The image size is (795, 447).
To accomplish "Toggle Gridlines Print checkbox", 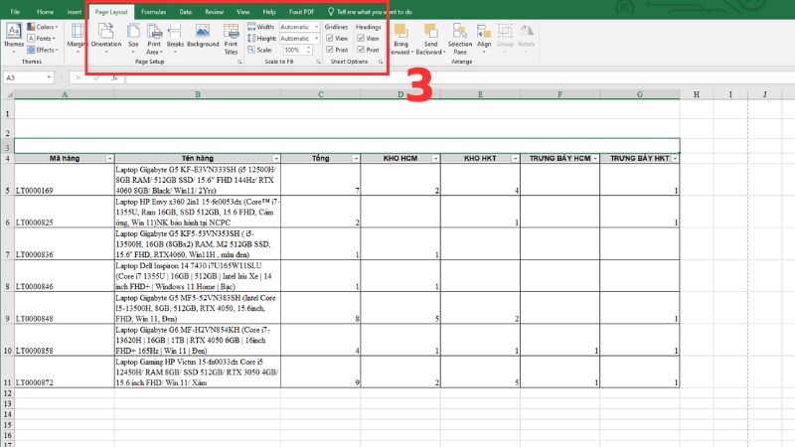I will (x=330, y=50).
